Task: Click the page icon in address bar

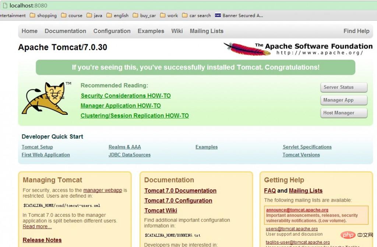Action: [x=5, y=6]
